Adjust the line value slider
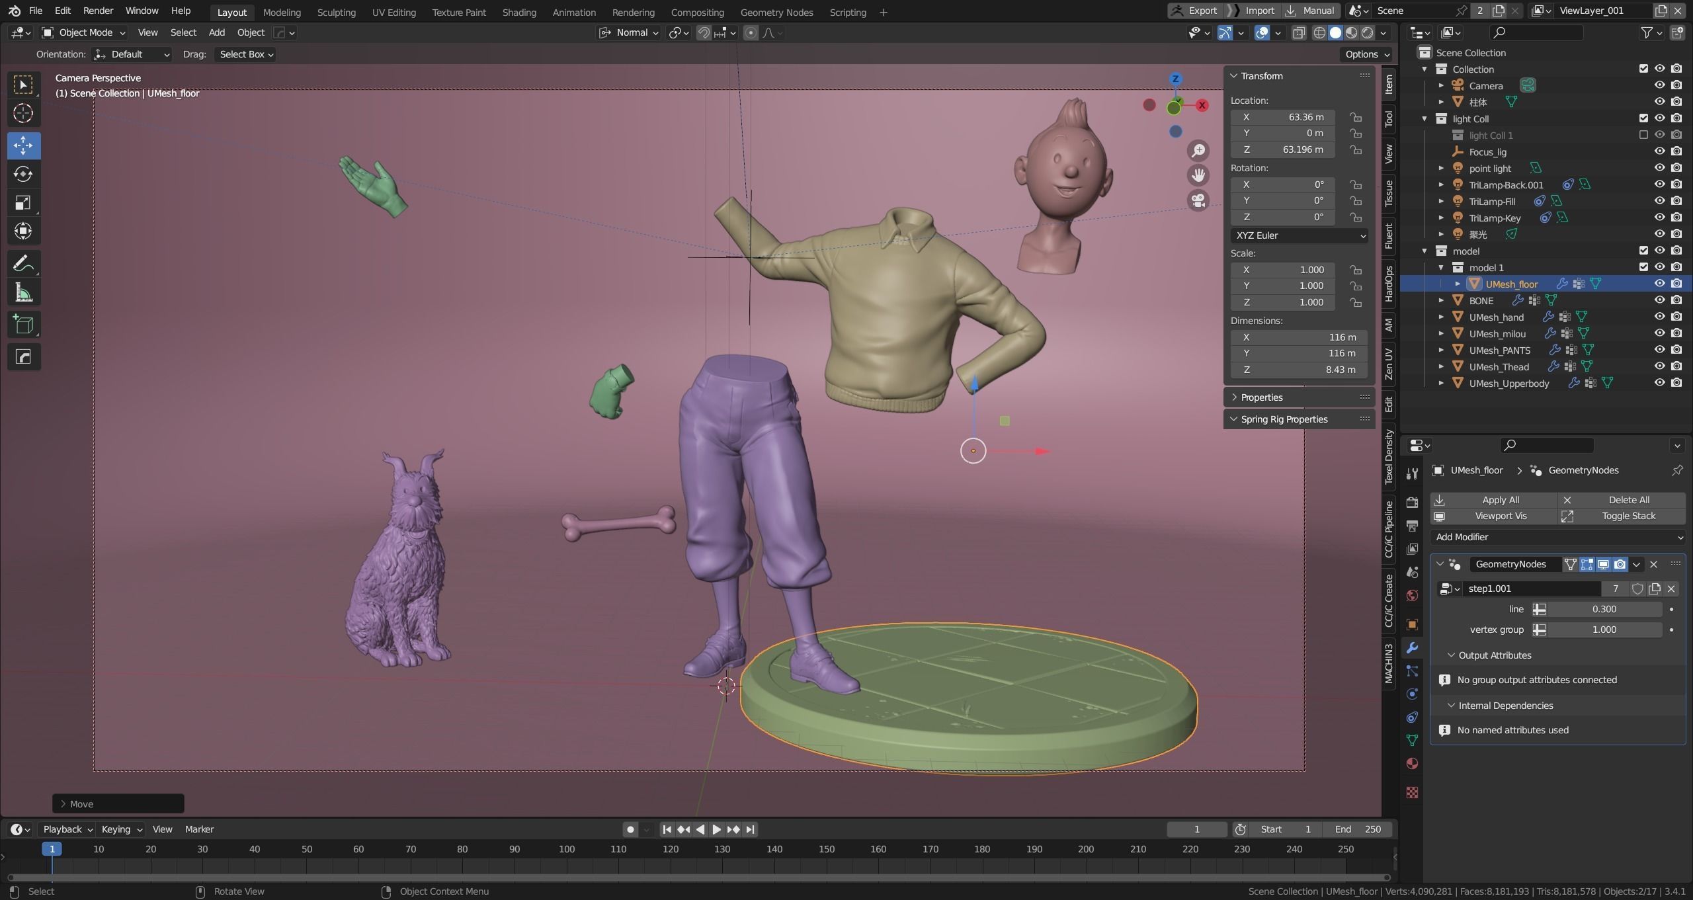The height and width of the screenshot is (900, 1693). (1603, 609)
